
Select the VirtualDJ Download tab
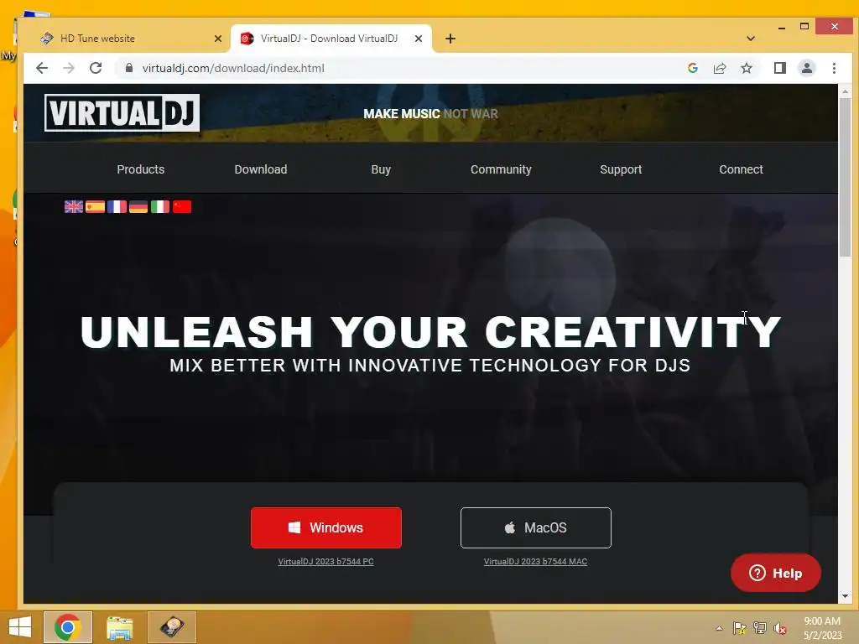(329, 39)
